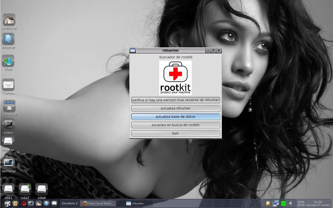Select the sda2 drive icon
The image size is (333, 208).
click(x=25, y=189)
